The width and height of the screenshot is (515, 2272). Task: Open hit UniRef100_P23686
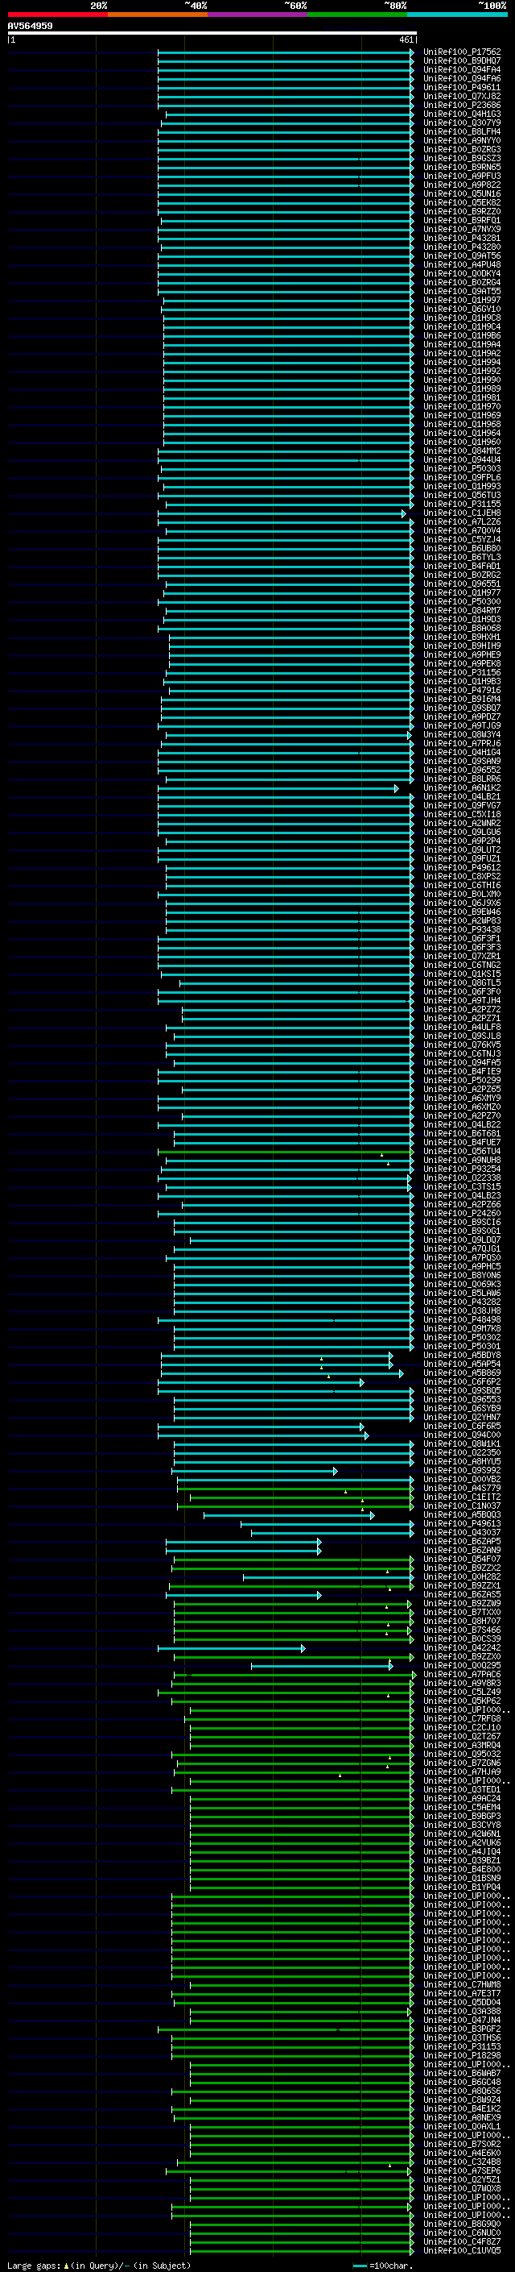click(461, 105)
